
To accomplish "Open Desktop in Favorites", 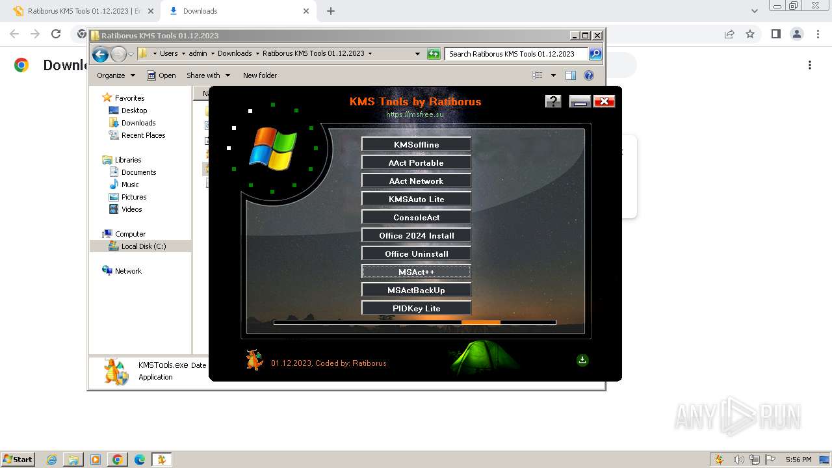I will click(x=134, y=110).
